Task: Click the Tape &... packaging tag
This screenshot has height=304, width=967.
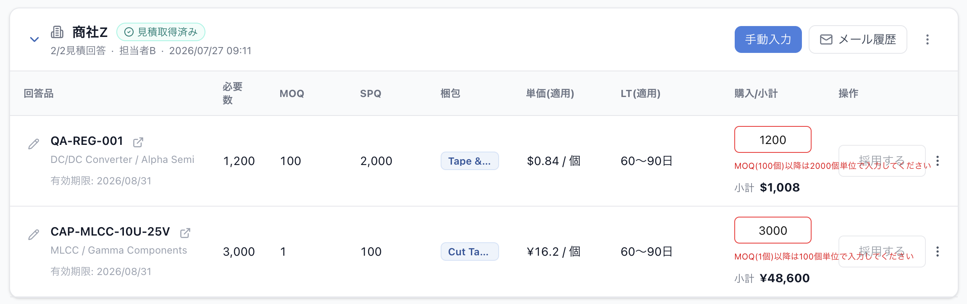Action: (470, 161)
